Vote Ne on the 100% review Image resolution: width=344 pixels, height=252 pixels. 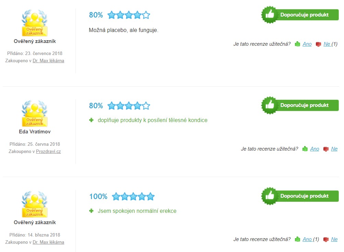point(334,239)
